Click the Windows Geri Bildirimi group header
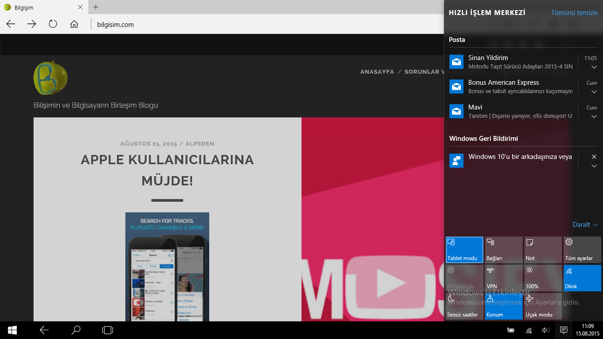The height and width of the screenshot is (339, 603). [x=483, y=139]
